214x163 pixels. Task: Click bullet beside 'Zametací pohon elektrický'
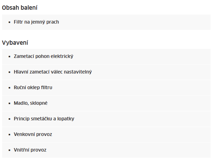click(9, 57)
